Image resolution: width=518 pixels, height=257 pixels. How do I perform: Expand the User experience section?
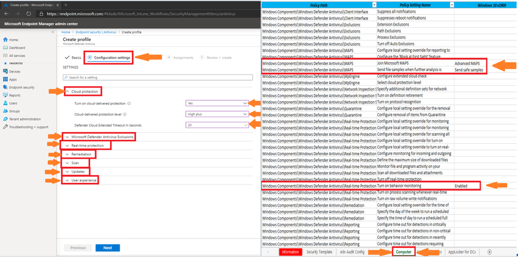pos(80,180)
